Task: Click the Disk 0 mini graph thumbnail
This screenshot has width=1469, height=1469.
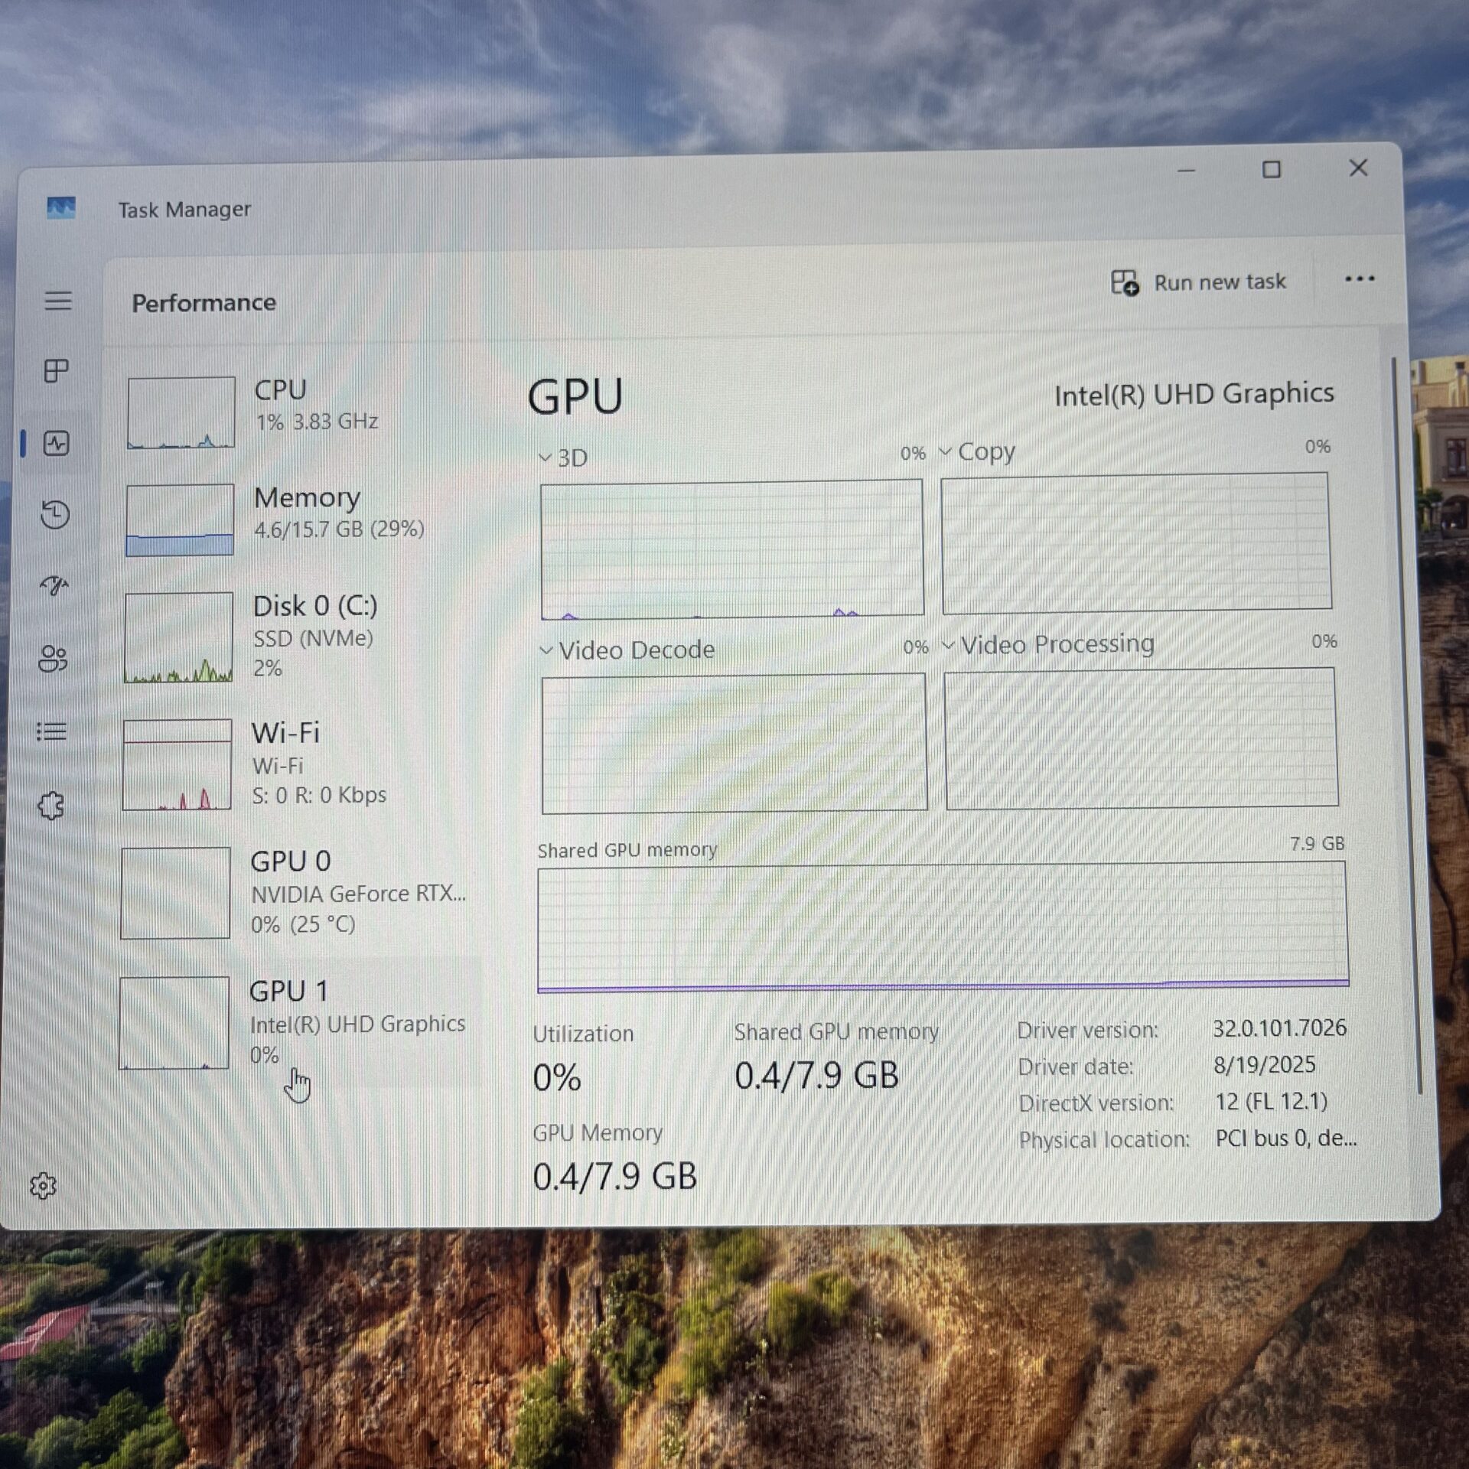Action: coord(178,637)
